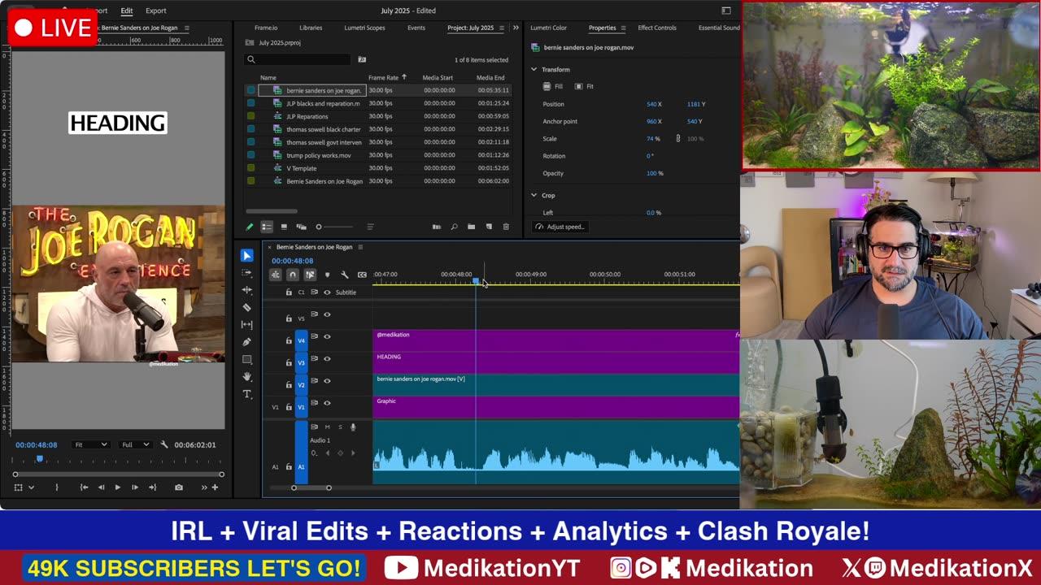
Task: Toggle list view in project panel
Action: tap(266, 227)
